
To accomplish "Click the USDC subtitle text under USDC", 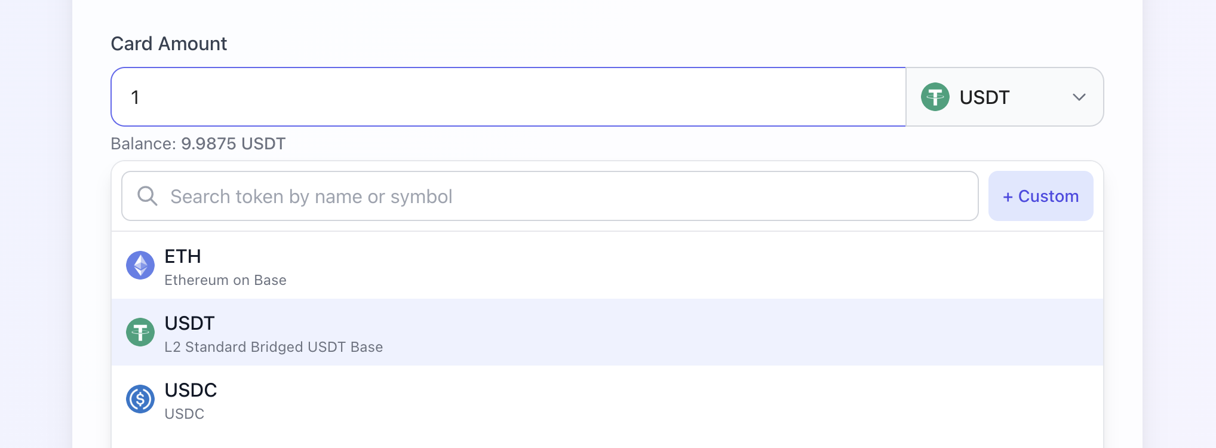I will tap(185, 414).
